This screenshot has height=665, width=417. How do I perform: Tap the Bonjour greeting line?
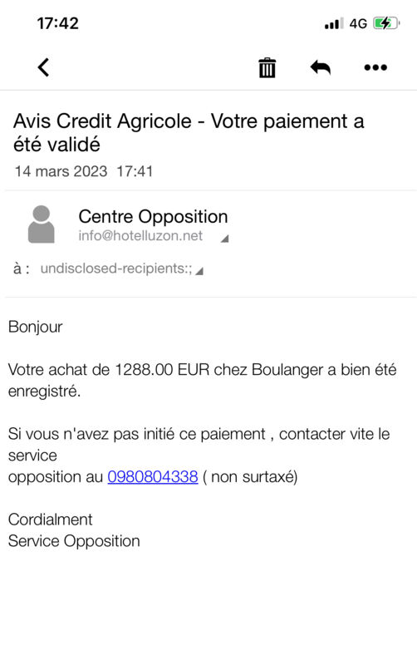click(35, 327)
